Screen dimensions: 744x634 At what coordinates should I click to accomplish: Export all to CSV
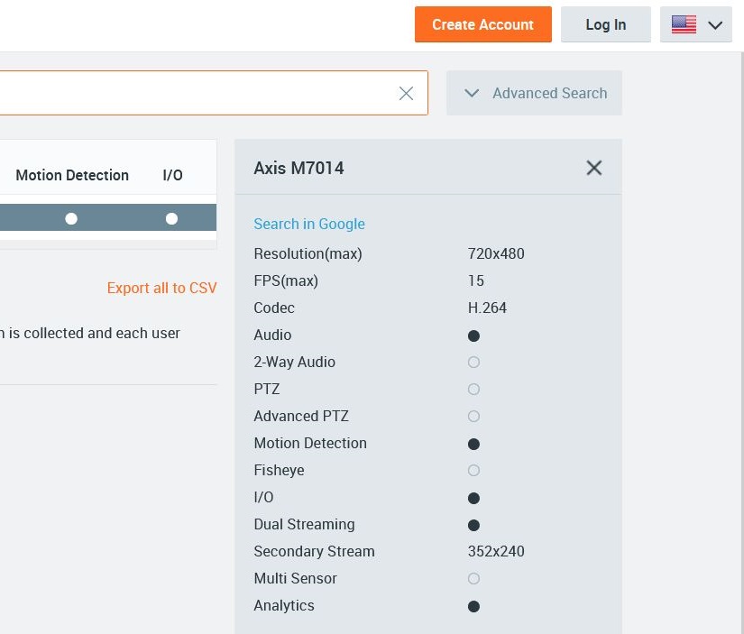click(161, 288)
